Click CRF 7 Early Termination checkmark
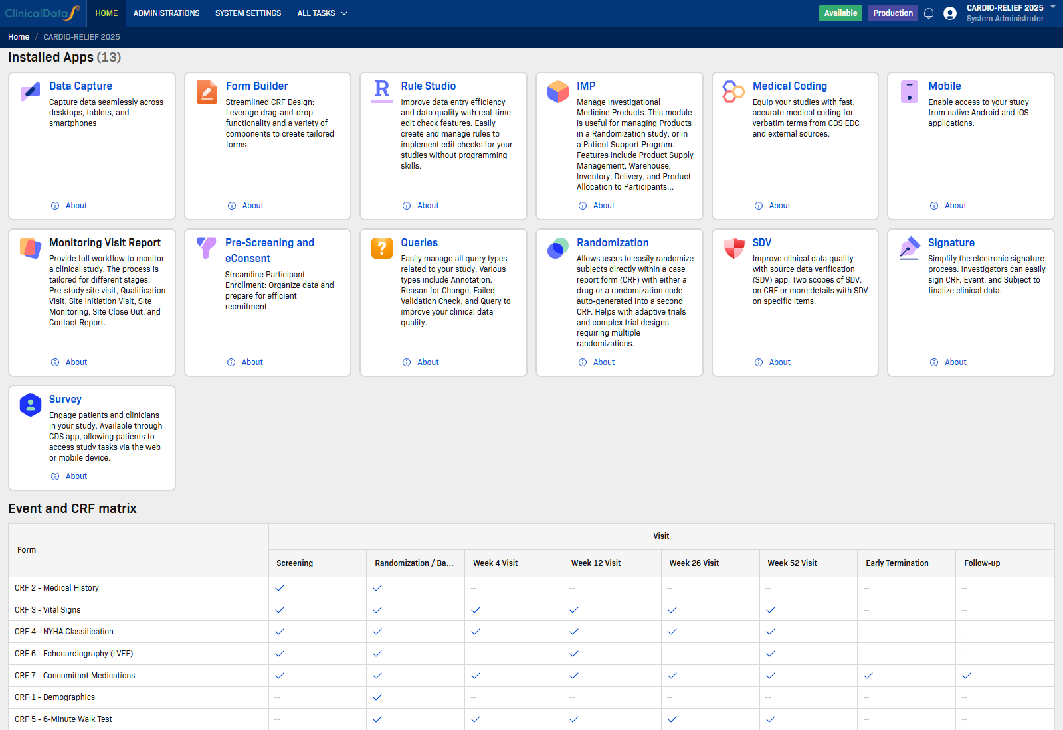1063x730 pixels. coord(868,676)
